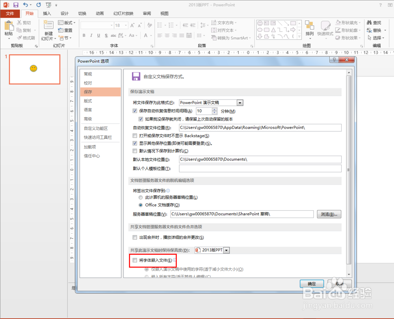Screen dimensions: 394x319
Task: Click the New Slide (新建幻灯片) icon
Action: 48,25
